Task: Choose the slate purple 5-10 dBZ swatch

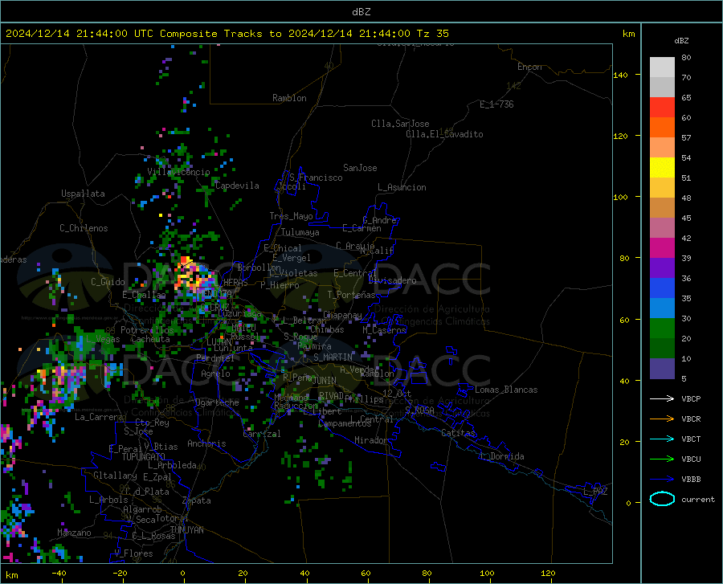Action: 662,369
